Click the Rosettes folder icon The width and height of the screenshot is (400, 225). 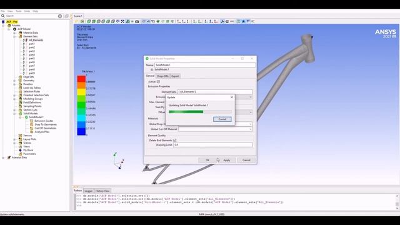click(21, 84)
